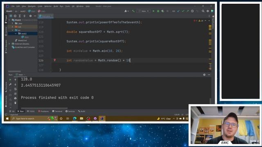Open the Problems tool window tab
262x147 pixels.
click(x=43, y=111)
